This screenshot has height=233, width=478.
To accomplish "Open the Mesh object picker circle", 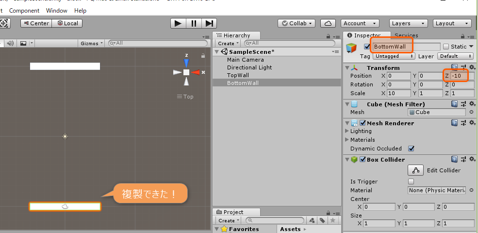I will tap(471, 112).
